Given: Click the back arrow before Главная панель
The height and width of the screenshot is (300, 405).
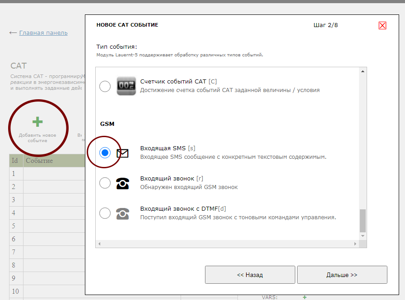Looking at the screenshot, I should 13,32.
